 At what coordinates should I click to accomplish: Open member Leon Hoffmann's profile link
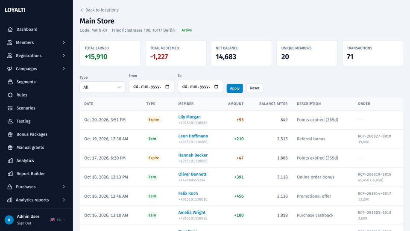(193, 136)
